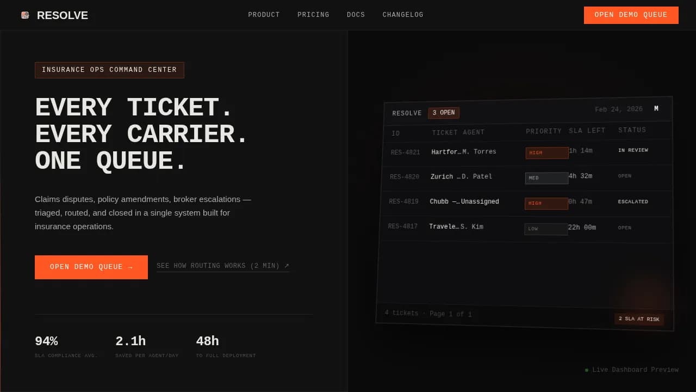Screen dimensions: 696x392
Task: Click the Unassigned agent cell
Action: 480,202
